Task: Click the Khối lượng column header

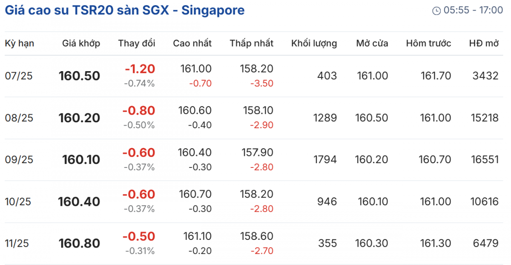Action: pos(314,43)
